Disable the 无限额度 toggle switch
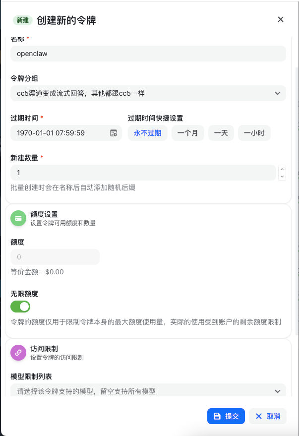The image size is (299, 436). pyautogui.click(x=20, y=307)
